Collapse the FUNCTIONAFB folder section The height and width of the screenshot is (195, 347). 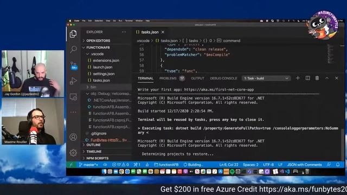click(98, 48)
